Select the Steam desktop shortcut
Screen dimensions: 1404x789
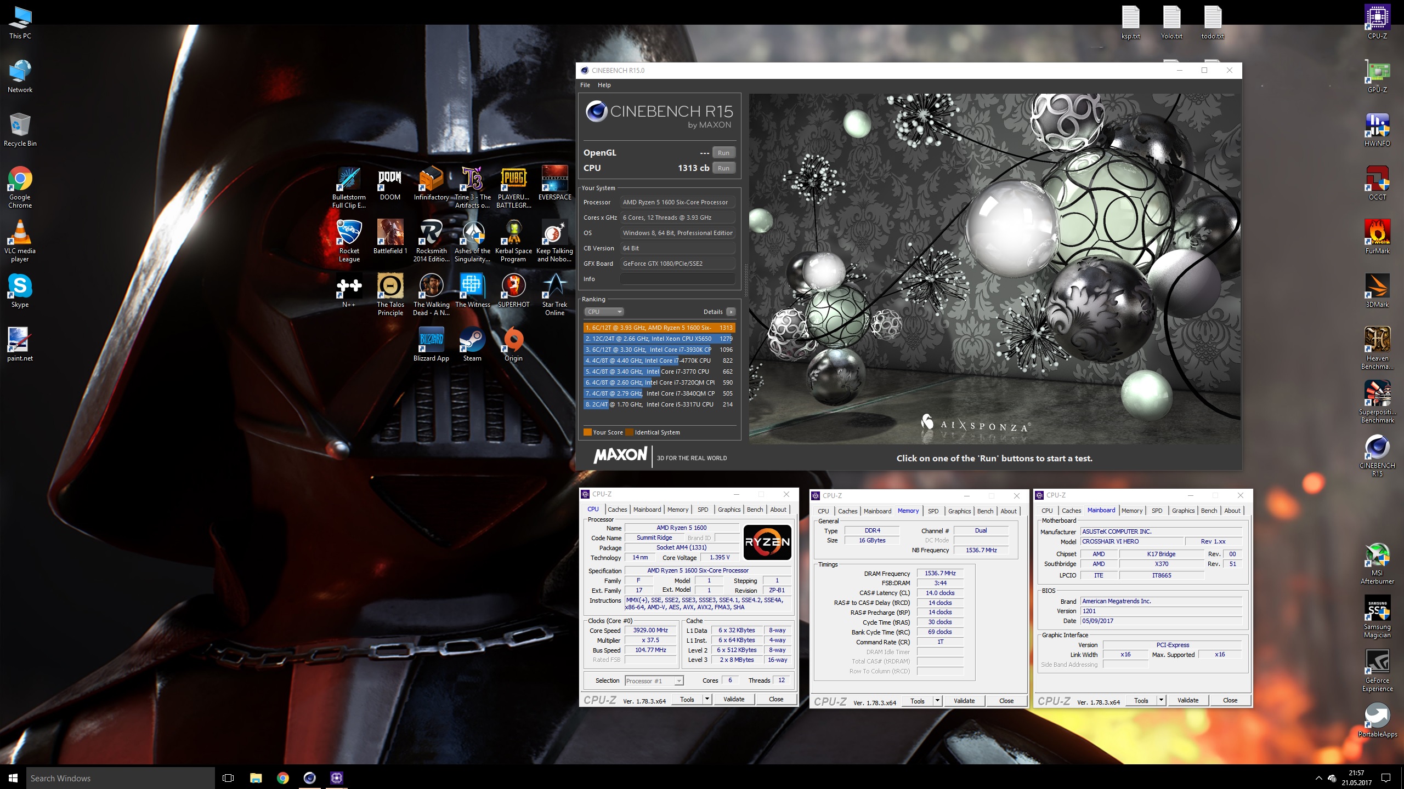[x=472, y=344]
